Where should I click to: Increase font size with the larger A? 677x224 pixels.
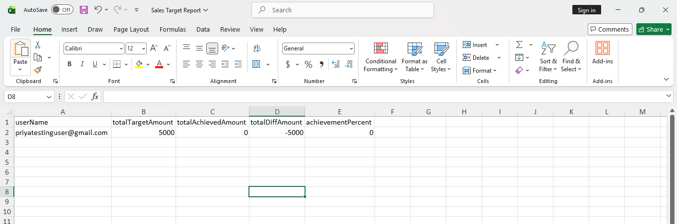154,48
